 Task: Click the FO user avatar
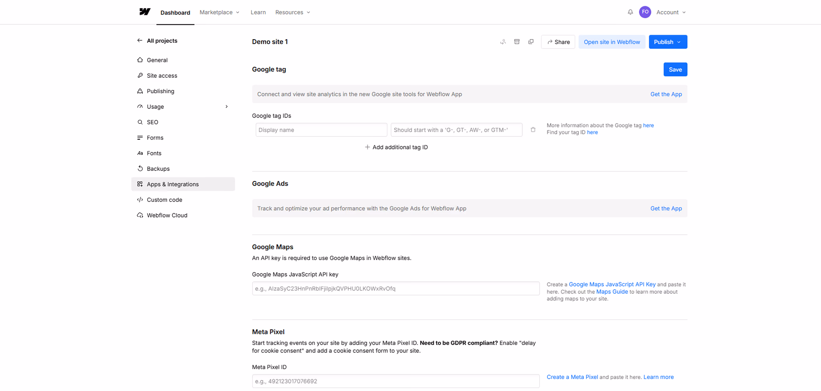pyautogui.click(x=645, y=12)
